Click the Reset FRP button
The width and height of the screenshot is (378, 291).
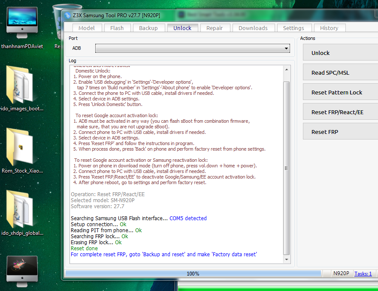click(x=340, y=132)
